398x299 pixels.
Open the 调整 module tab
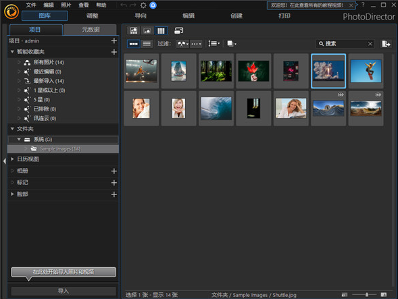(92, 16)
